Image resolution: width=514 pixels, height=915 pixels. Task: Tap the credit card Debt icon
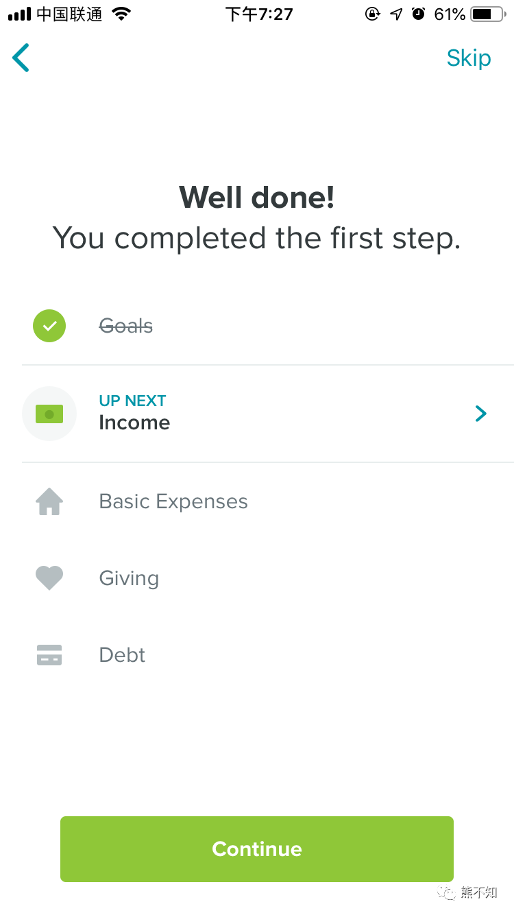(x=49, y=655)
